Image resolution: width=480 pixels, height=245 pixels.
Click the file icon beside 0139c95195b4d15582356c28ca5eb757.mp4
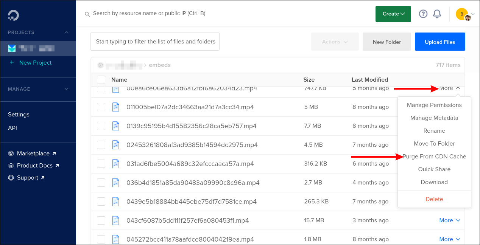click(x=116, y=126)
